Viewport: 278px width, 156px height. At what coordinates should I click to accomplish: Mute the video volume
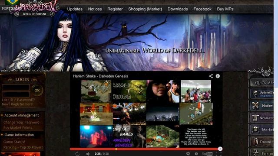[x=88, y=154]
